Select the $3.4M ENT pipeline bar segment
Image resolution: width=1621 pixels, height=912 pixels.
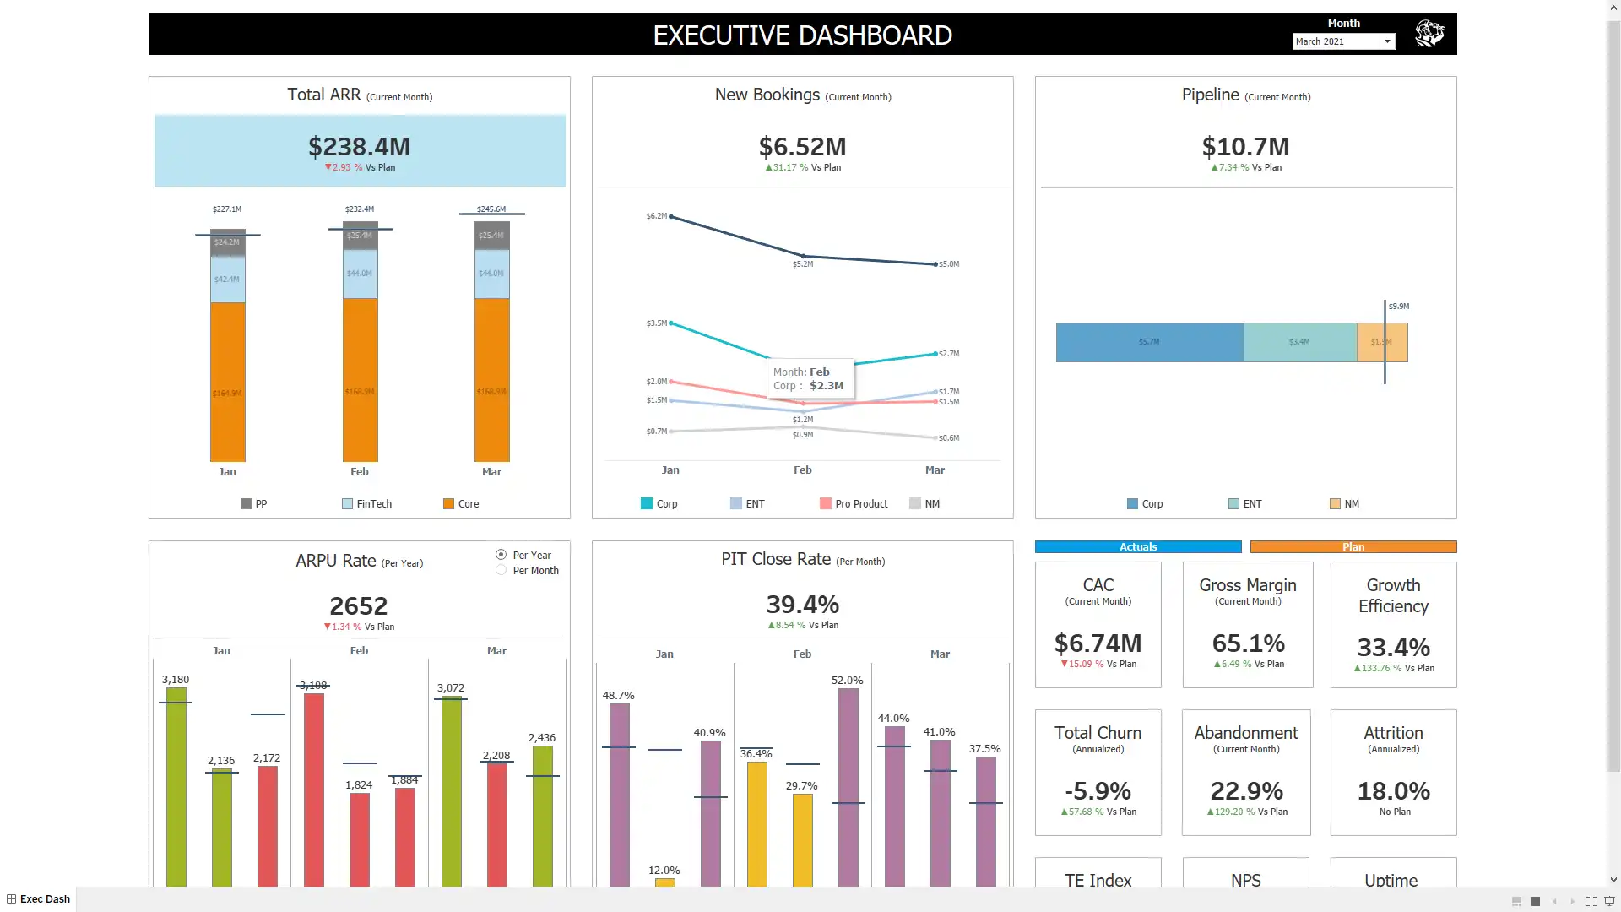(x=1300, y=342)
